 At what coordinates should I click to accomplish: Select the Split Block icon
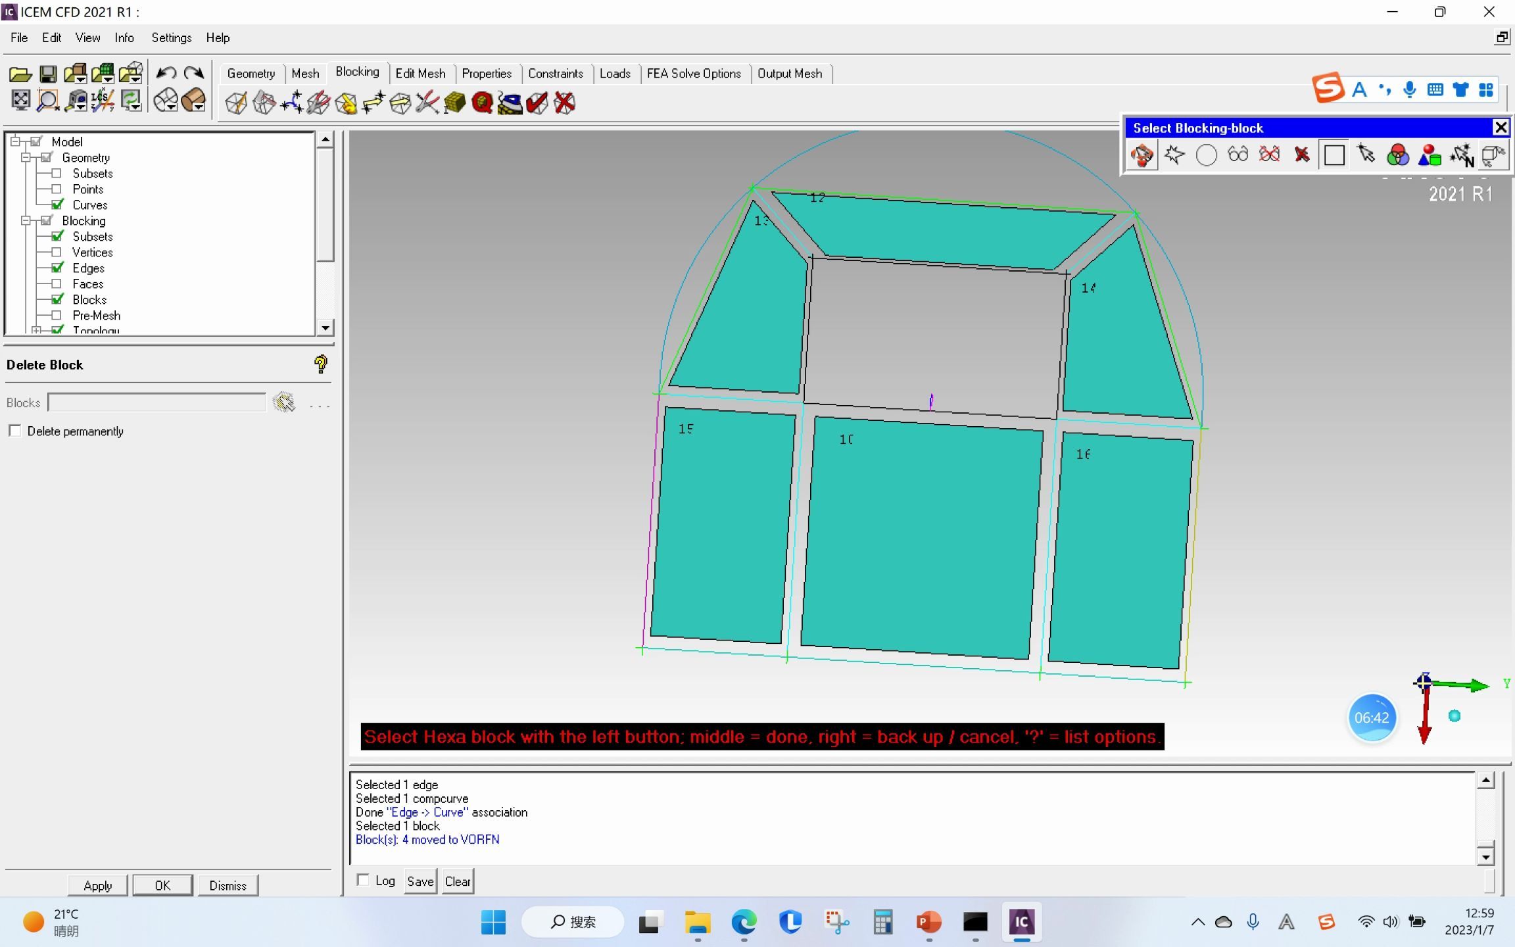(x=264, y=103)
